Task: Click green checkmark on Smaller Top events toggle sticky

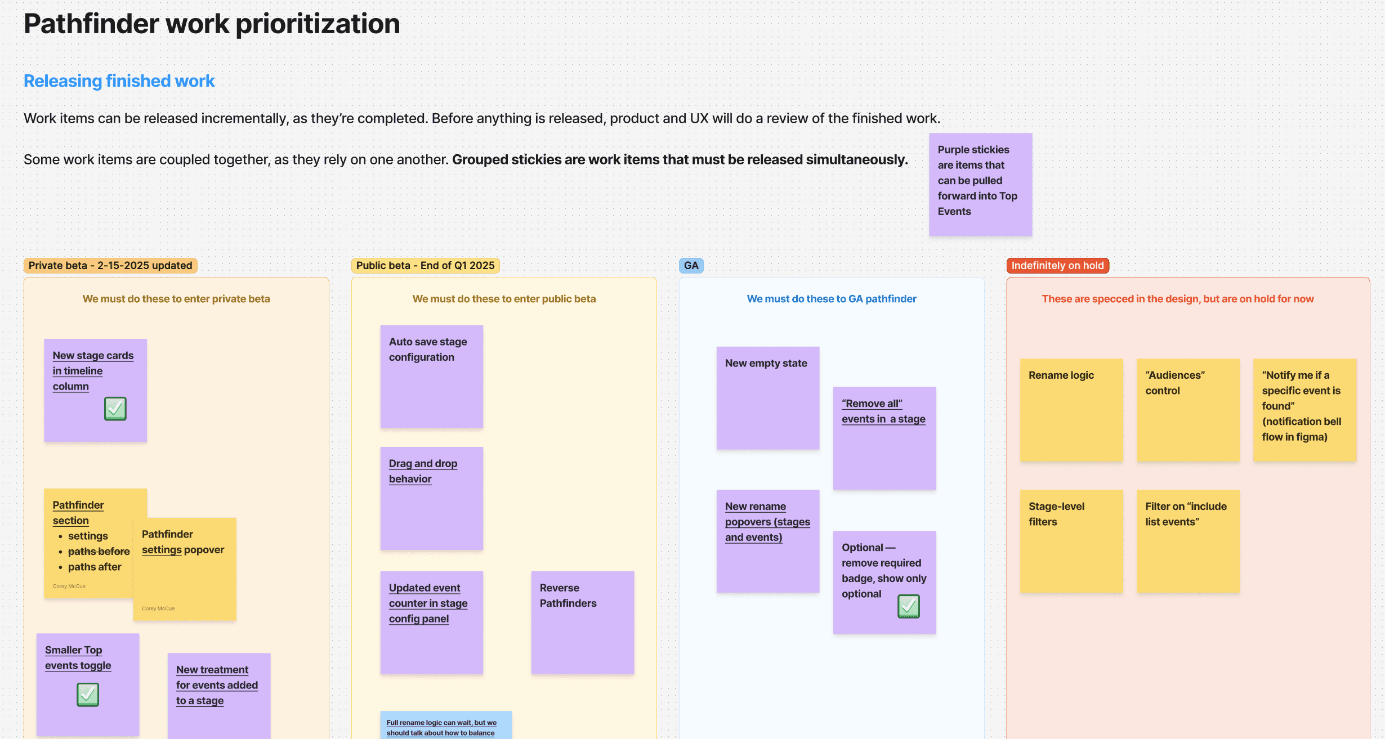Action: click(x=88, y=695)
